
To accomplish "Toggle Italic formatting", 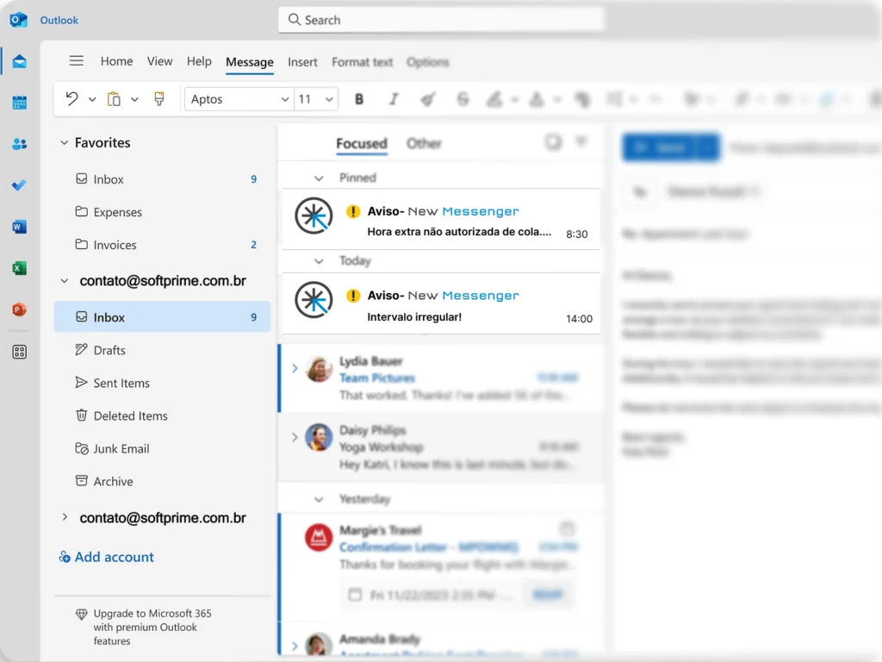I will [x=394, y=99].
